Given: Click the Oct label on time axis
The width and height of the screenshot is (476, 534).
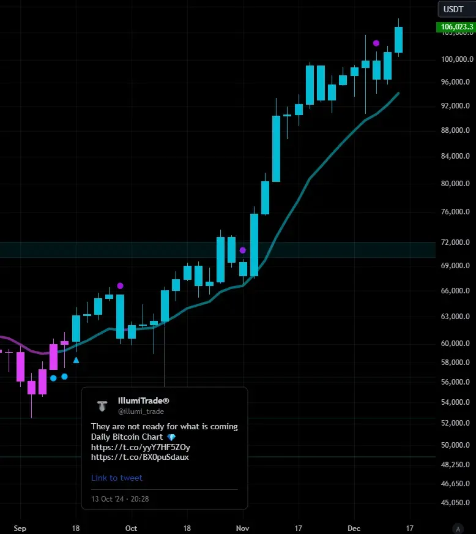Looking at the screenshot, I should pyautogui.click(x=131, y=528).
